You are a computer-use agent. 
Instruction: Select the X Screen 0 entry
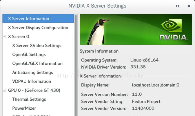[19, 37]
